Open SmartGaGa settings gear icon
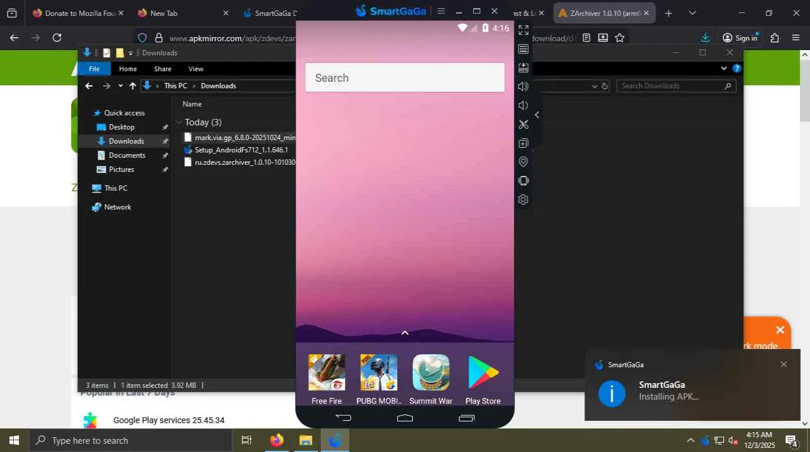Screen dimensions: 810x452 523,200
